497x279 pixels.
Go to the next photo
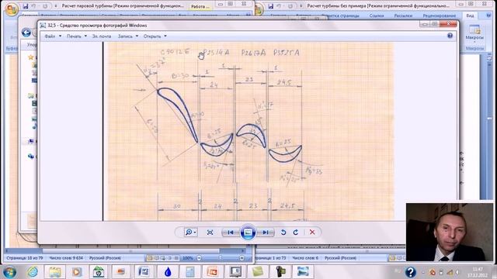(266, 232)
